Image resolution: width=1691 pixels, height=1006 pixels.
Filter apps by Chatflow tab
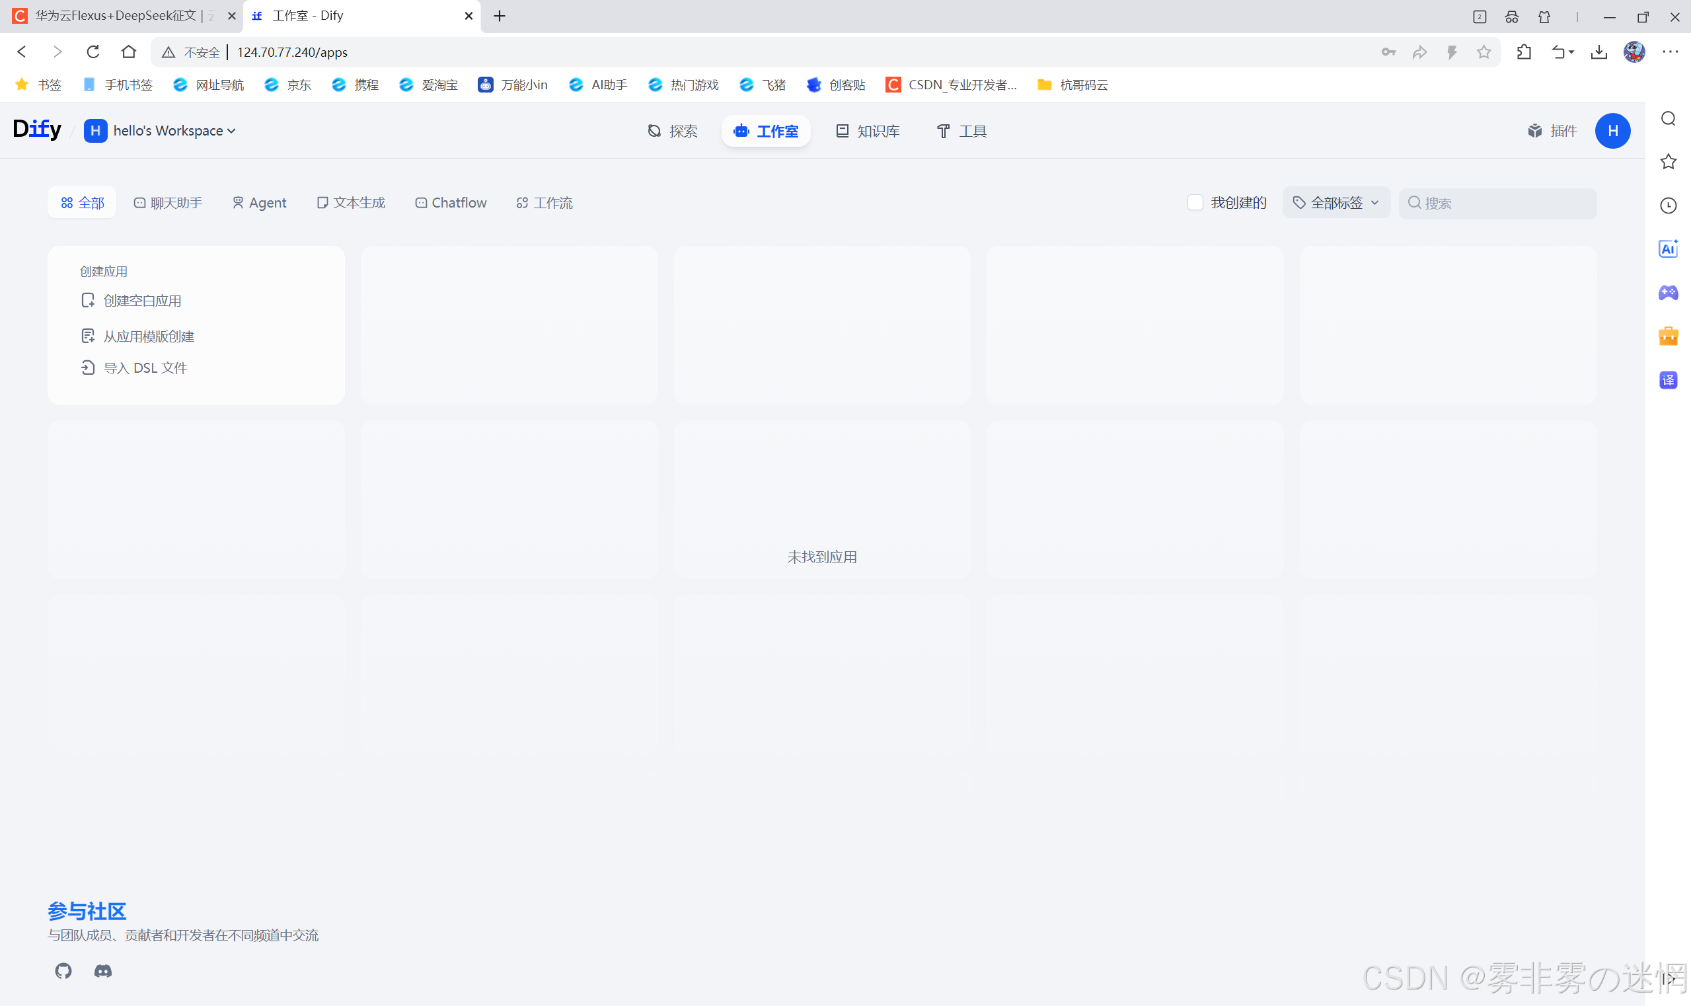[x=451, y=203]
